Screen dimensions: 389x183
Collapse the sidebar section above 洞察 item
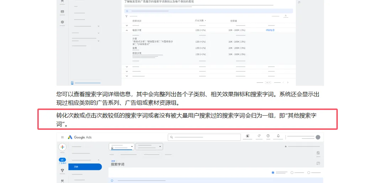[x=98, y=160]
